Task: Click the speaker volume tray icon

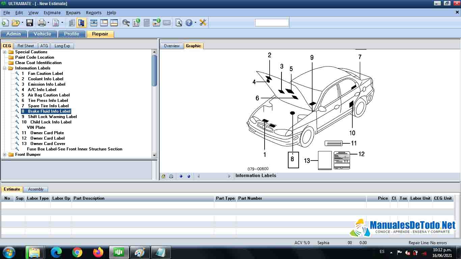Action: point(407,252)
